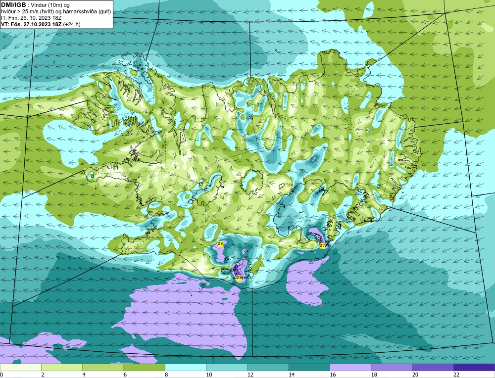The width and height of the screenshot is (495, 378).
Task: Click the darkest purple swatch above 22 m/s
Action: 474,367
